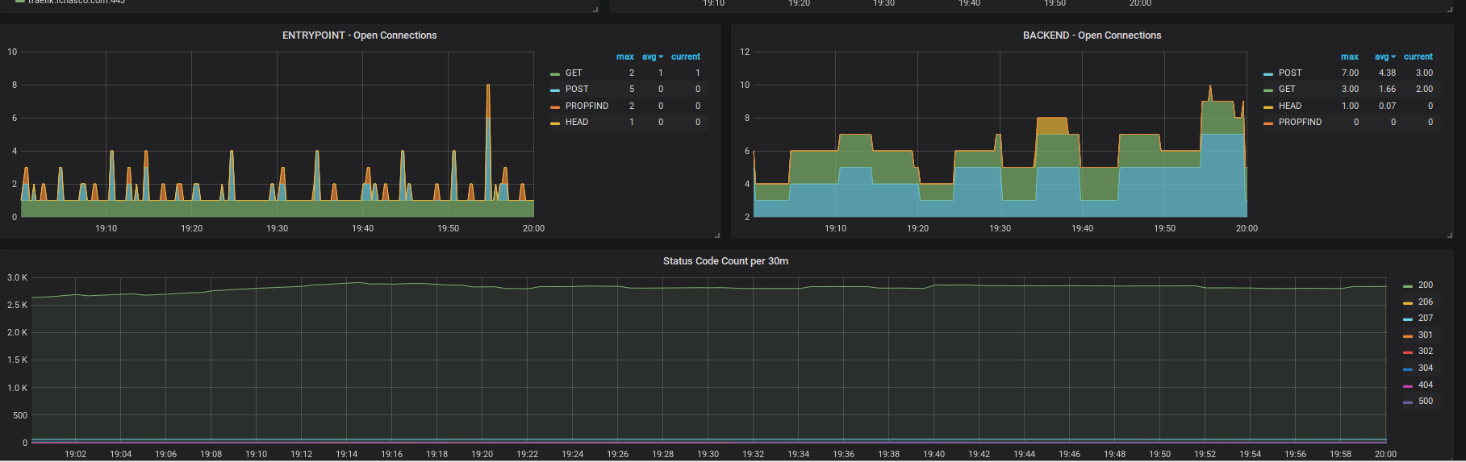Screen dimensions: 1466x462
Task: Sort BACKEND legend by max column
Action: click(1349, 56)
